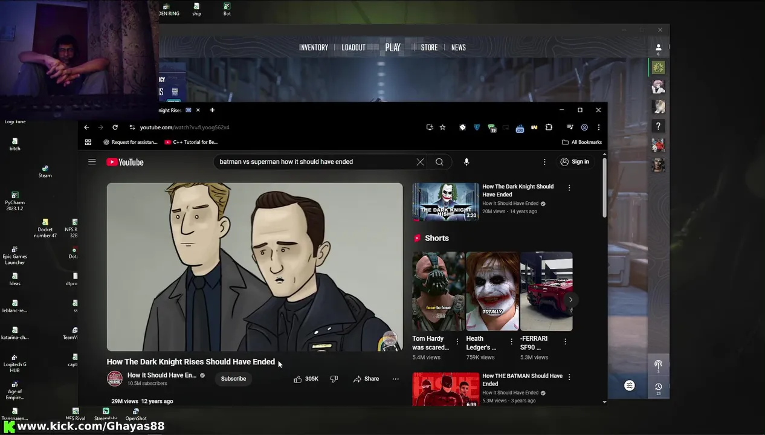Open options for Dark Knight HISHE suggestion

point(569,188)
